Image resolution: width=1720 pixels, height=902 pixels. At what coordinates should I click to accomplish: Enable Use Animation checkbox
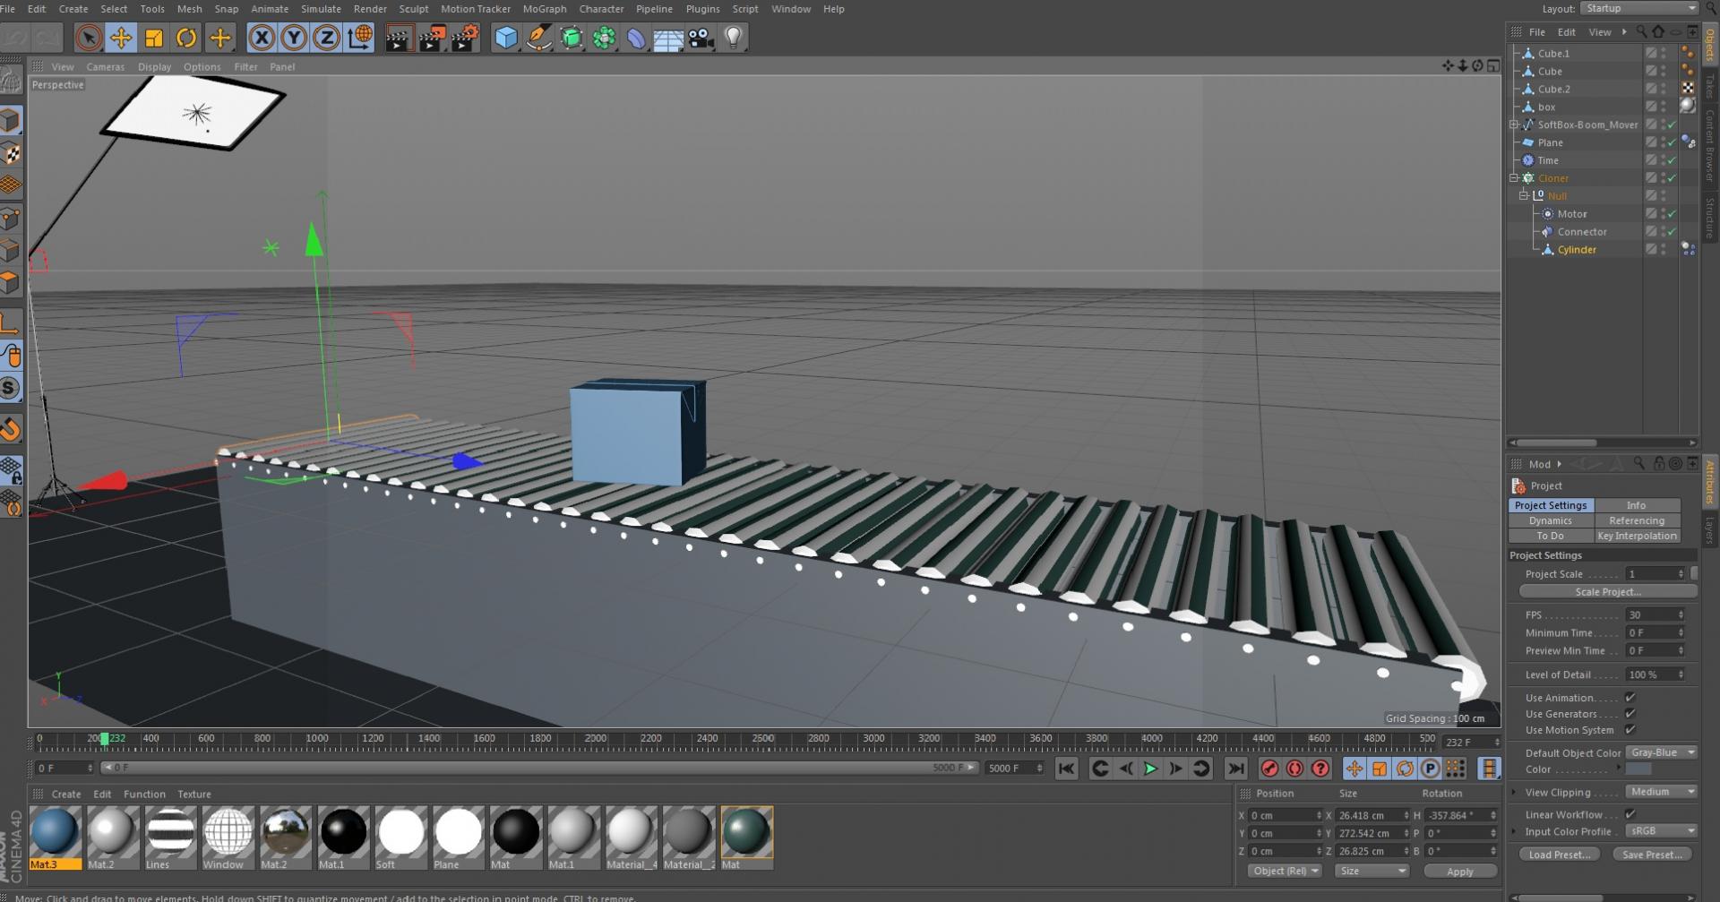tap(1630, 697)
